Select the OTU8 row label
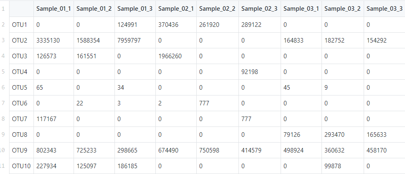 21,134
